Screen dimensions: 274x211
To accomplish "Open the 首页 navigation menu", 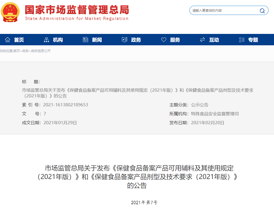I will (19, 40).
